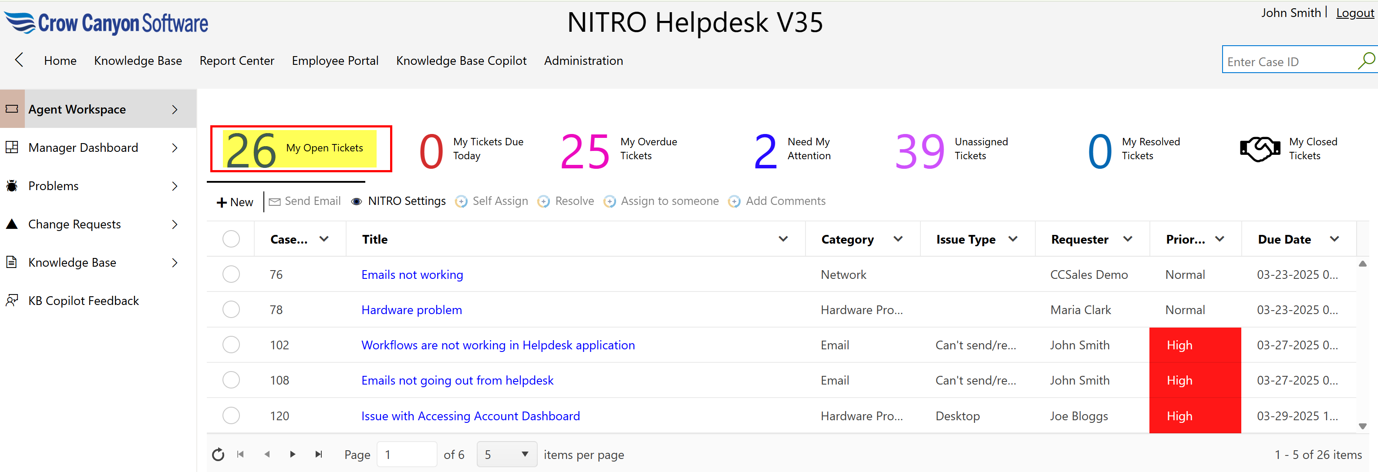Click the Problems bug icon
Viewport: 1378px width, 472px height.
click(x=12, y=186)
